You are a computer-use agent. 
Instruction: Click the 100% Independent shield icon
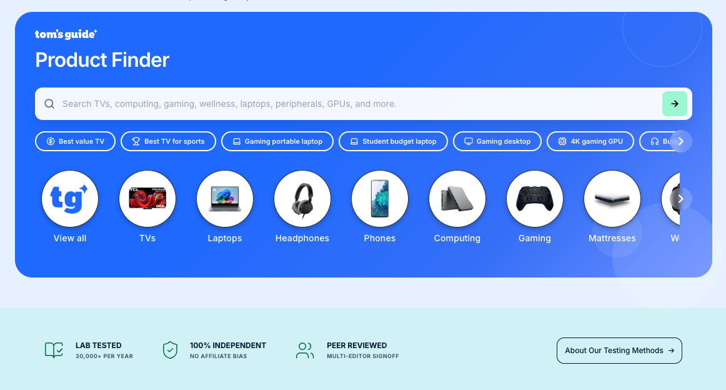170,350
